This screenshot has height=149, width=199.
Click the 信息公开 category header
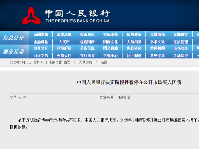click(x=13, y=38)
